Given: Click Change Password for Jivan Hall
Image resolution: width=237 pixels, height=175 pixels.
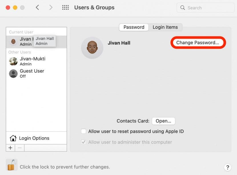Looking at the screenshot, I should [x=198, y=42].
